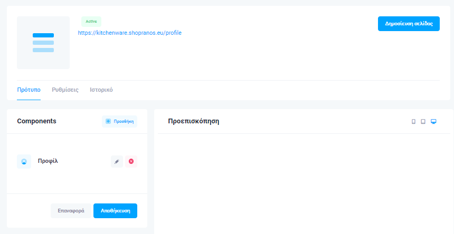Image resolution: width=454 pixels, height=234 pixels.
Task: Click the Components panel heading
Action: pos(36,121)
